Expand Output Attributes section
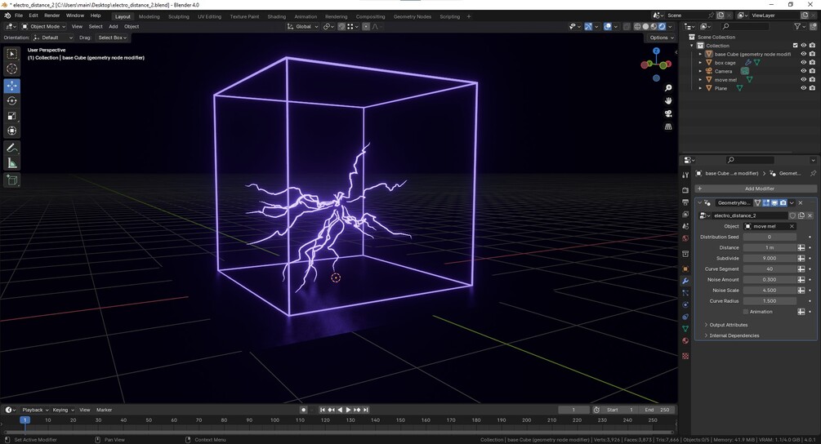 click(x=728, y=325)
